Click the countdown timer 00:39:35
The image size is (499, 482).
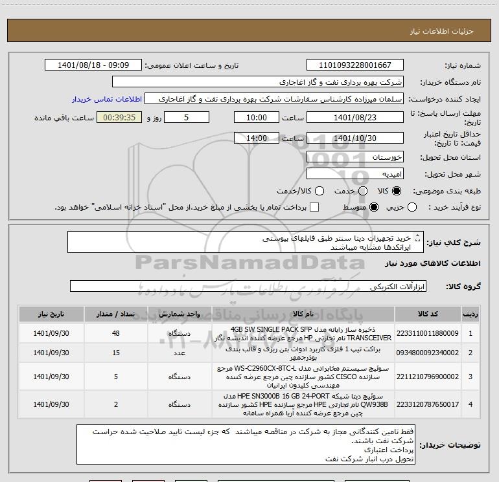click(x=119, y=117)
